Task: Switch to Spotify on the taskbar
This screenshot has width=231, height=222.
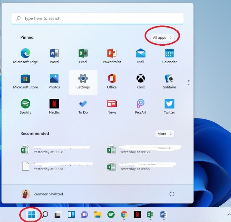Action: point(111,214)
